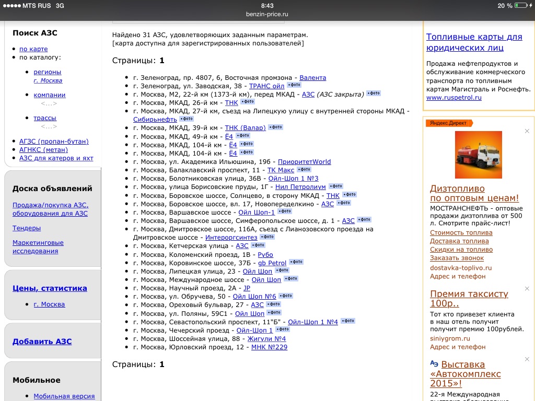The image size is (535, 401).
Task: Open photo badge next to ТНК (Валар)
Action: coord(276,127)
